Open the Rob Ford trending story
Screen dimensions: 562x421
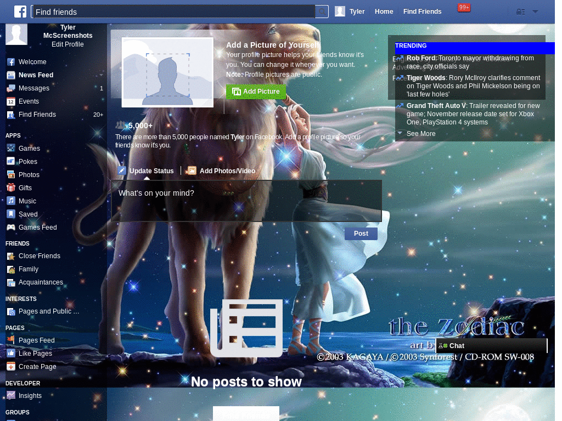pos(470,62)
